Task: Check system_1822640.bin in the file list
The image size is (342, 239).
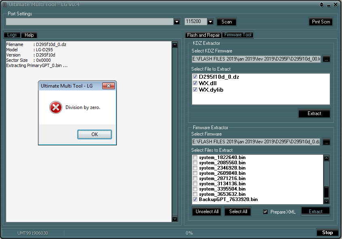Action: (x=195, y=157)
